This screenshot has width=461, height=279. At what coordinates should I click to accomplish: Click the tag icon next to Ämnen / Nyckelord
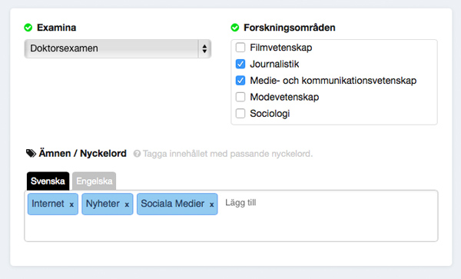[31, 153]
